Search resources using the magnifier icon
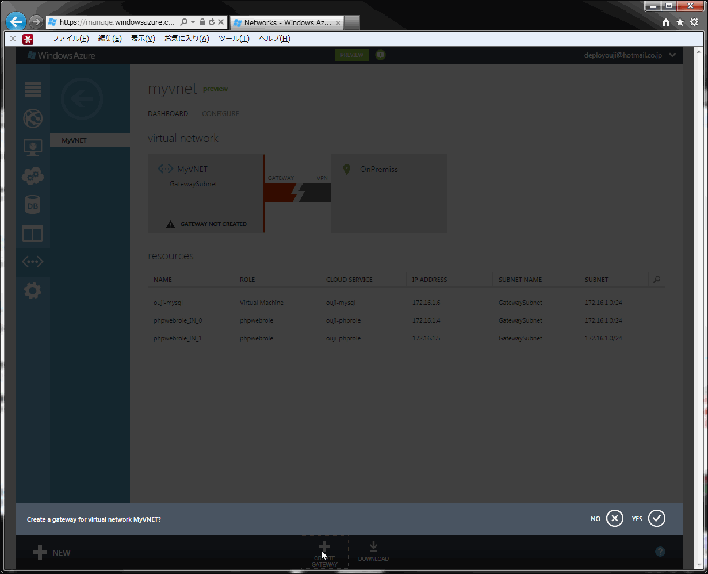This screenshot has height=574, width=708. [657, 280]
